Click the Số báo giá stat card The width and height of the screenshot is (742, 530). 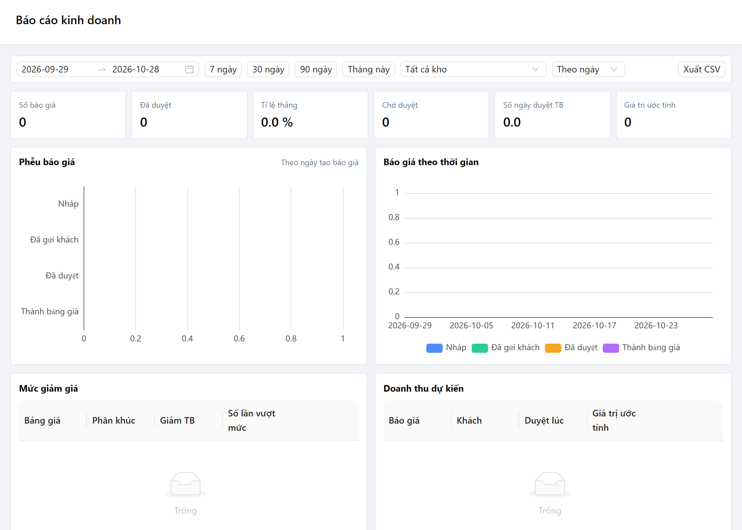pyautogui.click(x=68, y=115)
